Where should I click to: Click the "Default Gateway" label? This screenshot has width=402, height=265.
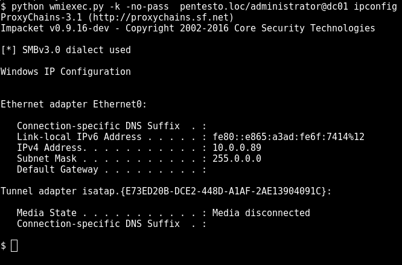pos(58,170)
